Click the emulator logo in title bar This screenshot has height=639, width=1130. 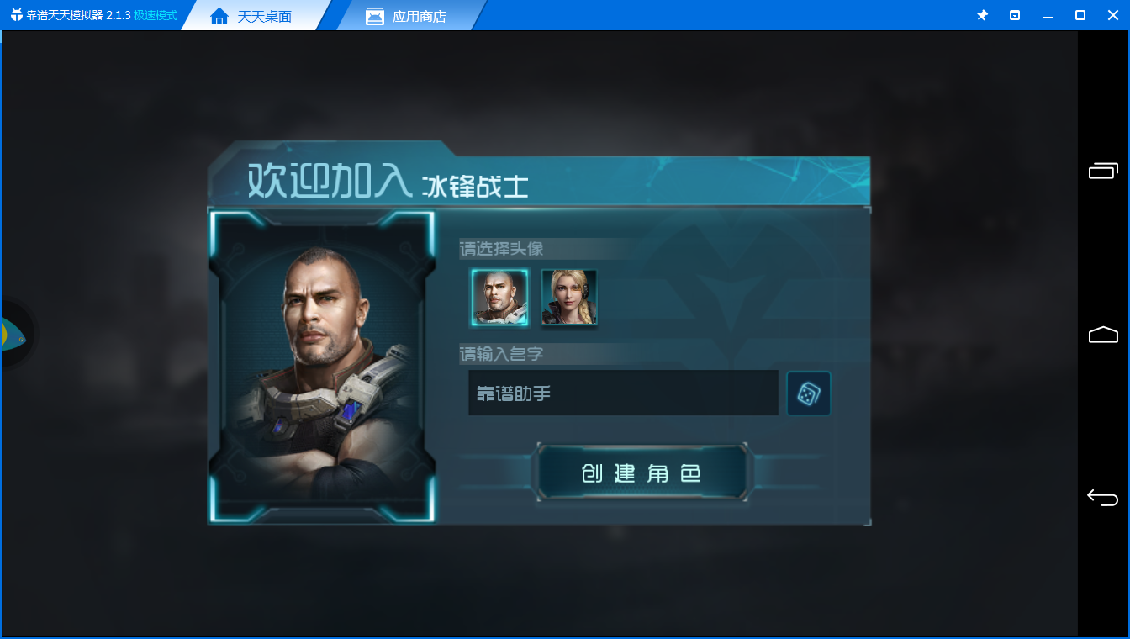pyautogui.click(x=16, y=15)
